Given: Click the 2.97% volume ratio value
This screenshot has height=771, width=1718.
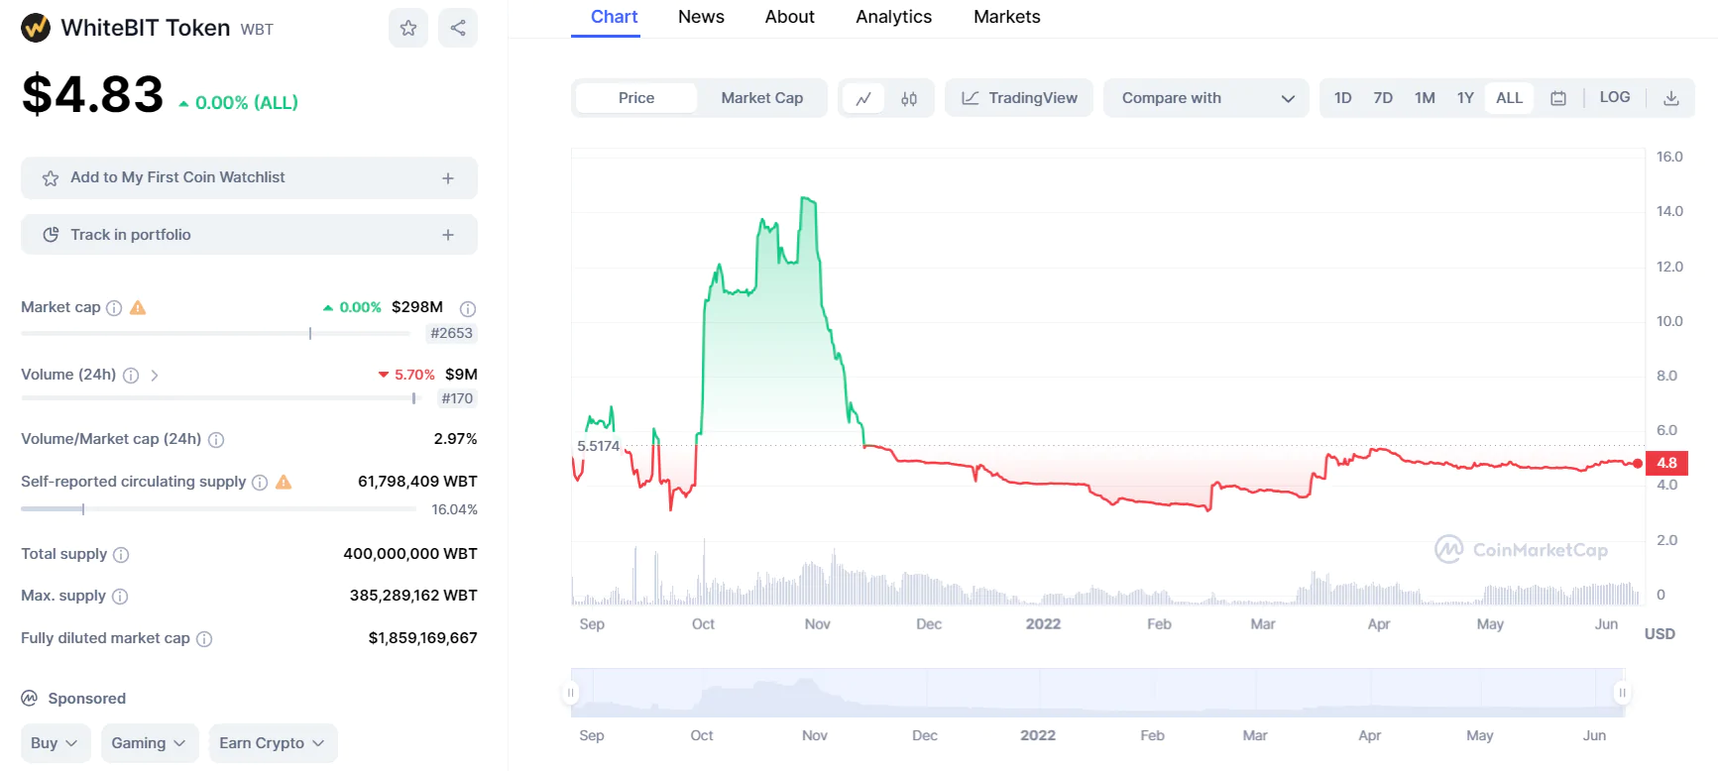Looking at the screenshot, I should [x=455, y=439].
